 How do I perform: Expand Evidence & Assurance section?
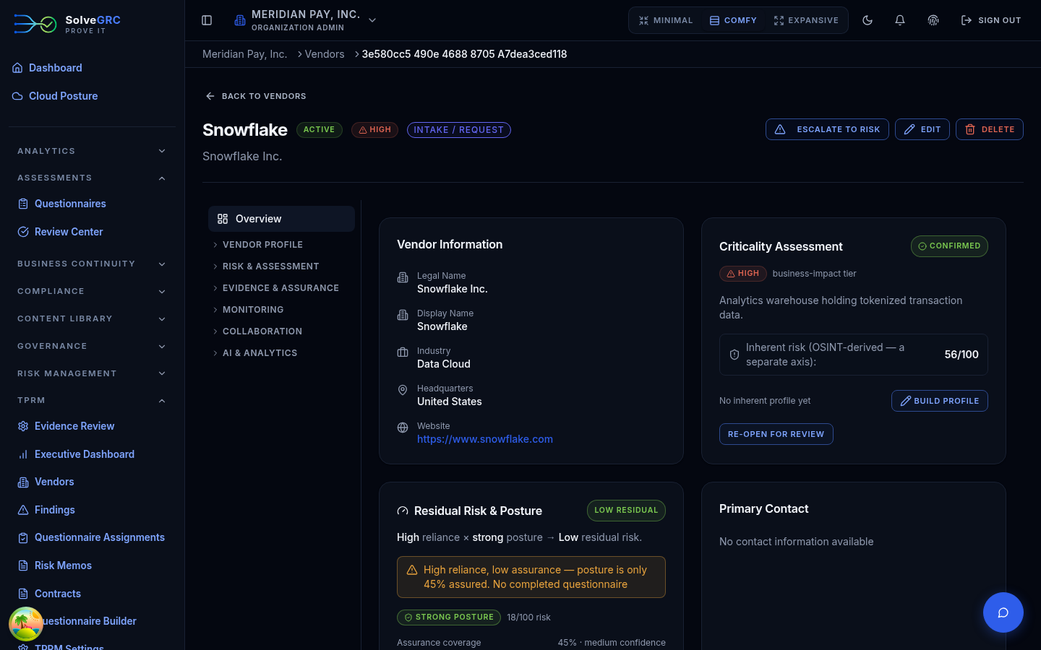(281, 288)
